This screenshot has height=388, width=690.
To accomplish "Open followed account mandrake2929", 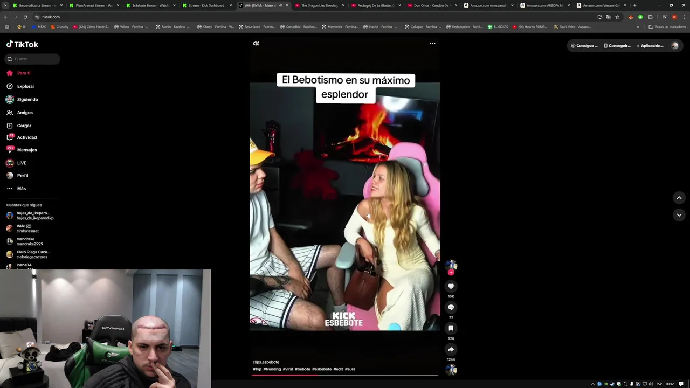I will (x=26, y=241).
